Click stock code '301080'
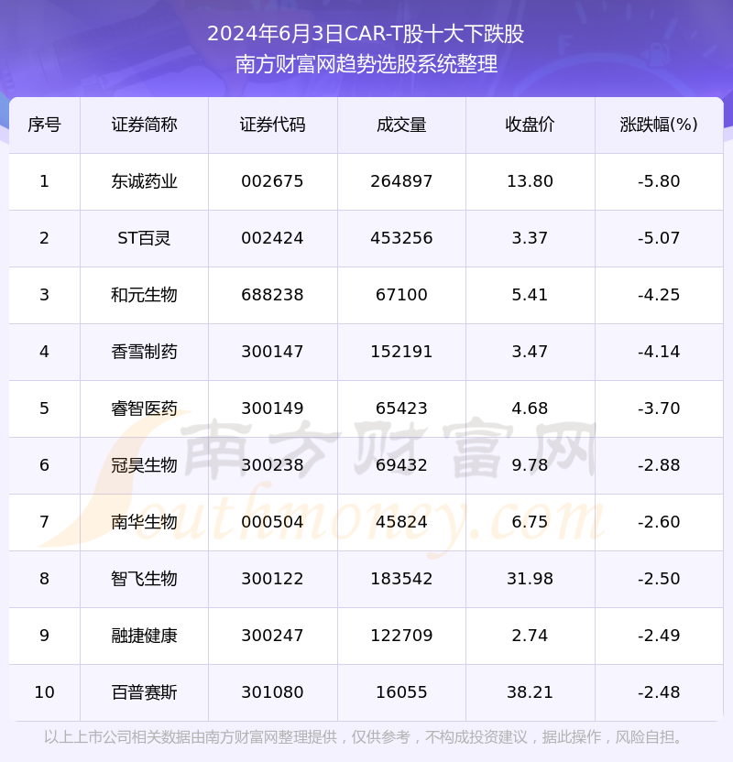This screenshot has height=762, width=733. [272, 693]
